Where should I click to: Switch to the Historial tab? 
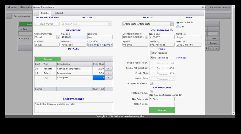point(58,13)
